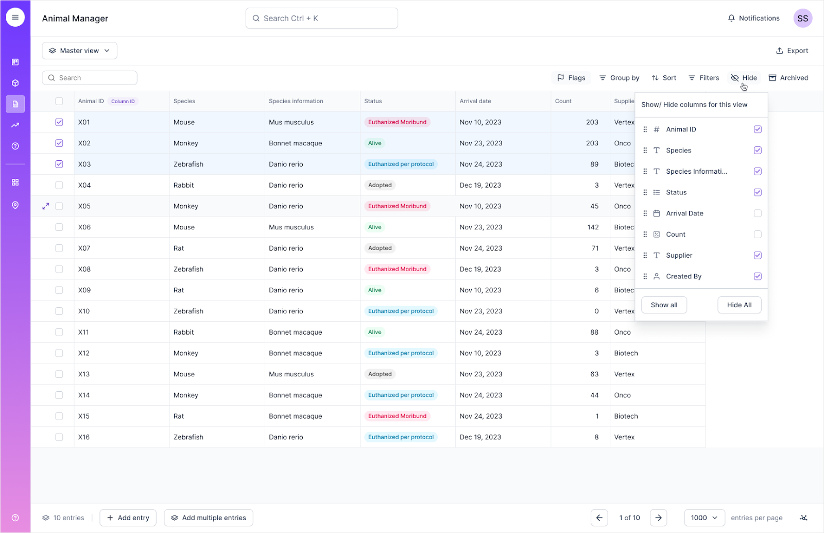The image size is (824, 533).
Task: Click Add entry button
Action: tap(128, 518)
